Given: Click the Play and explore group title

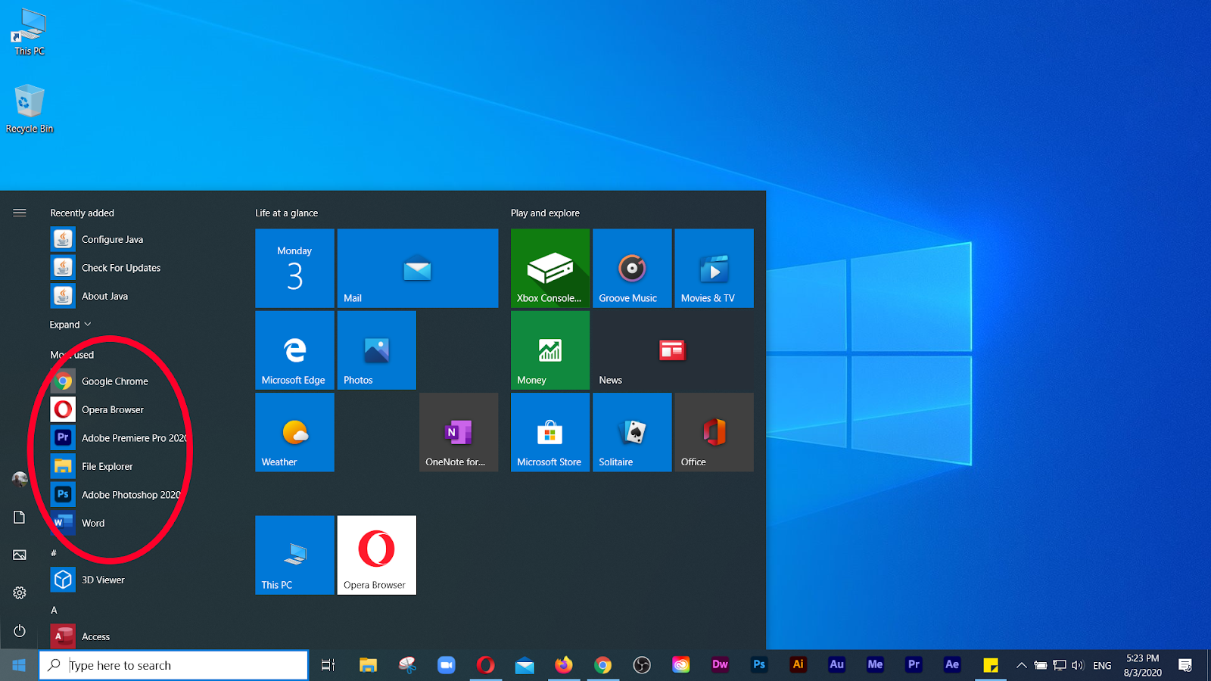Looking at the screenshot, I should 545,213.
